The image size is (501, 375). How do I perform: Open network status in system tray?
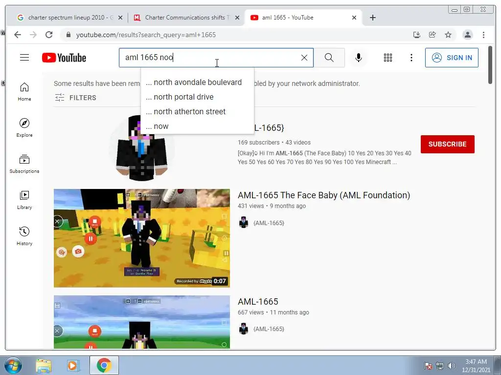pos(440,366)
